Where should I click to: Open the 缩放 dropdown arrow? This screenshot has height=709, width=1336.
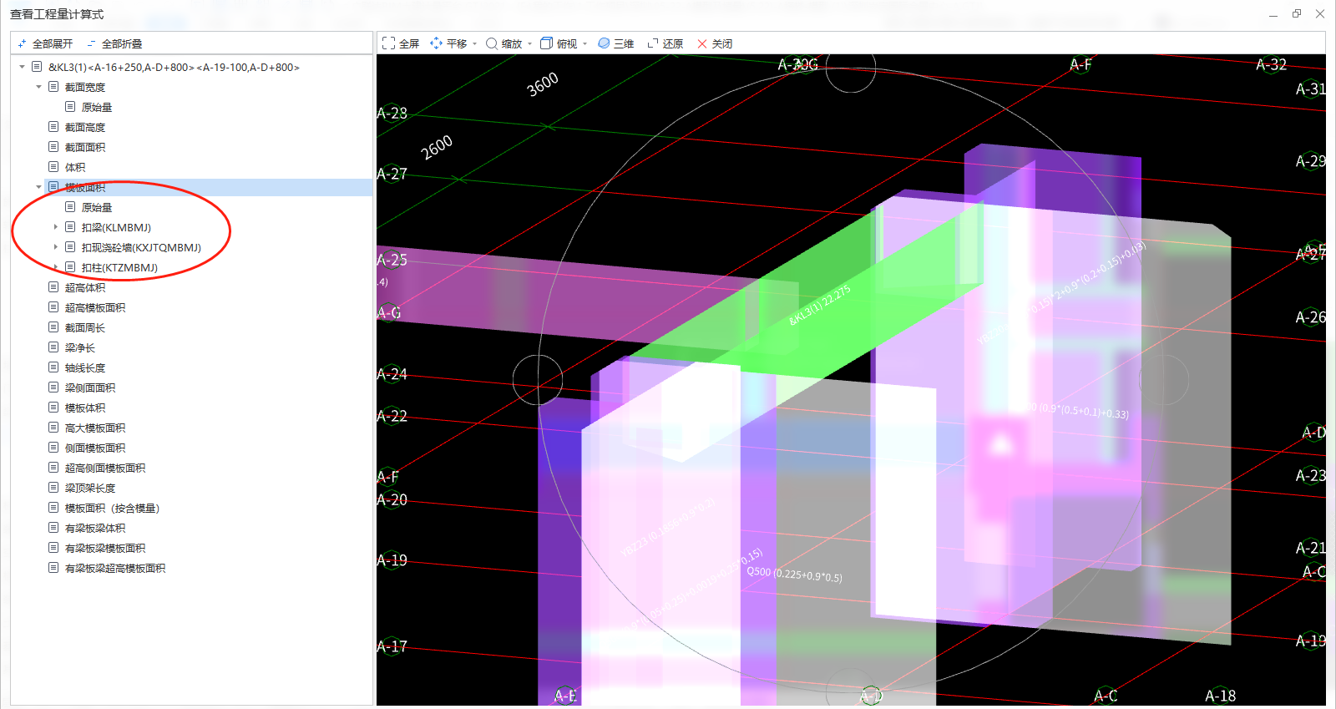pyautogui.click(x=529, y=43)
